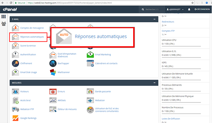Click the Authentification link

pyautogui.click(x=28, y=54)
